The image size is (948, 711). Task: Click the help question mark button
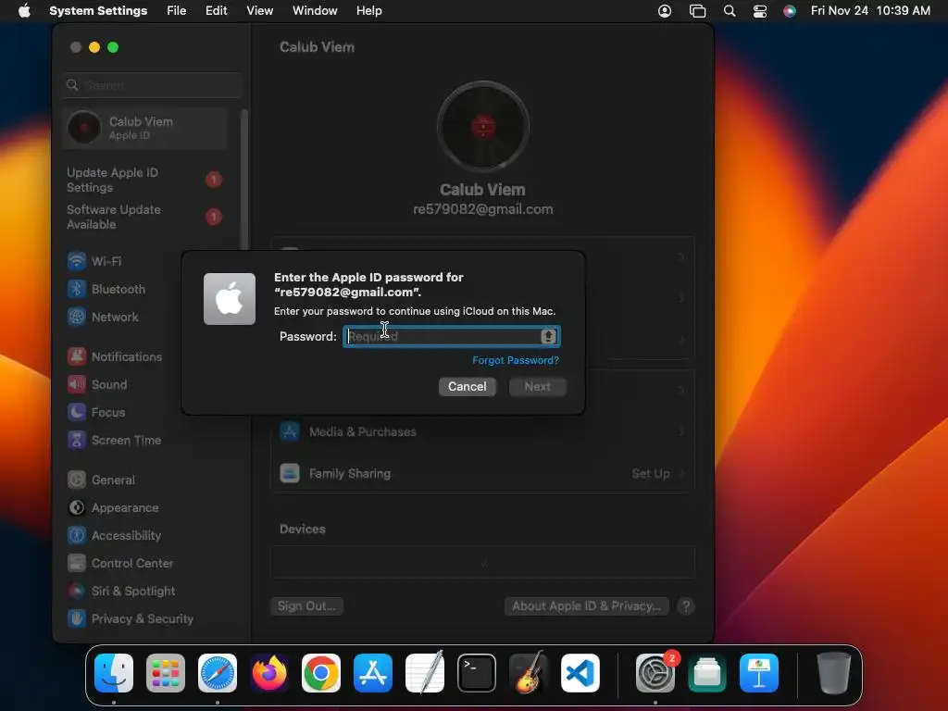(x=686, y=606)
